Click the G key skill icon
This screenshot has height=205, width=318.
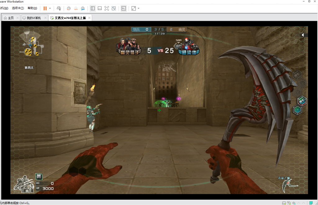click(39, 177)
